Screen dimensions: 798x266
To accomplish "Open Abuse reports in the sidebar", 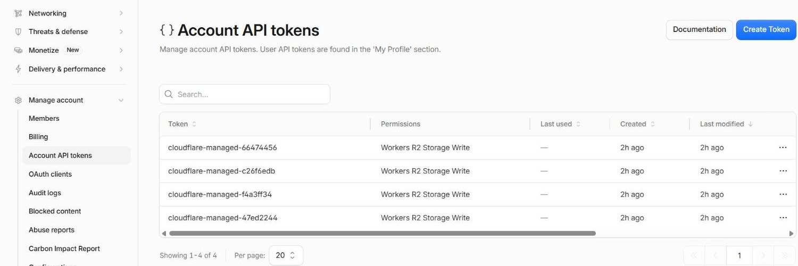I will (52, 230).
